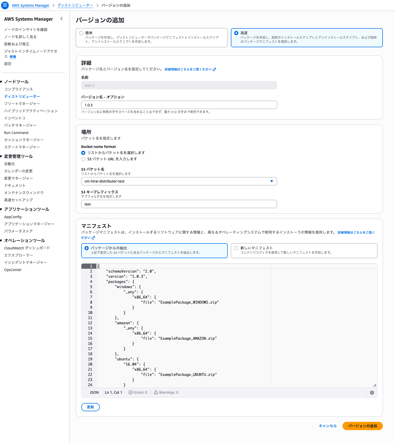Open ノードのインサイトを確認 in sidebar
The width and height of the screenshot is (395, 443).
26,30
